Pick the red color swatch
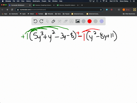 point(90,21)
